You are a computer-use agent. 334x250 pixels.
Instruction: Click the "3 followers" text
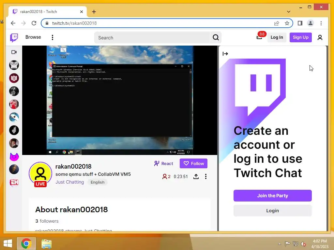[47, 221]
